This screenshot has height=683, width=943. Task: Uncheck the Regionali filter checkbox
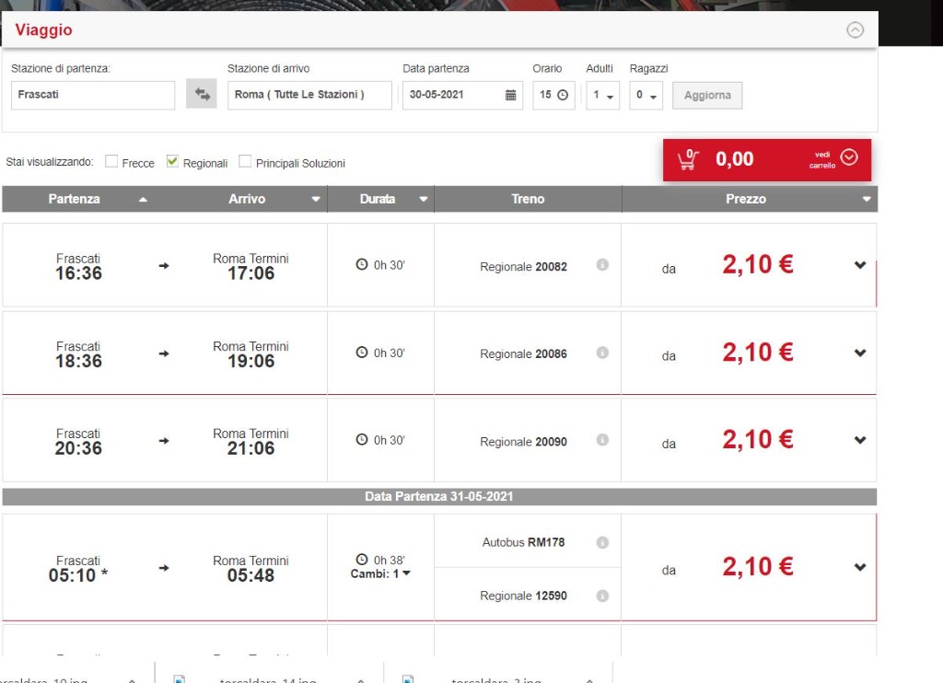point(172,161)
